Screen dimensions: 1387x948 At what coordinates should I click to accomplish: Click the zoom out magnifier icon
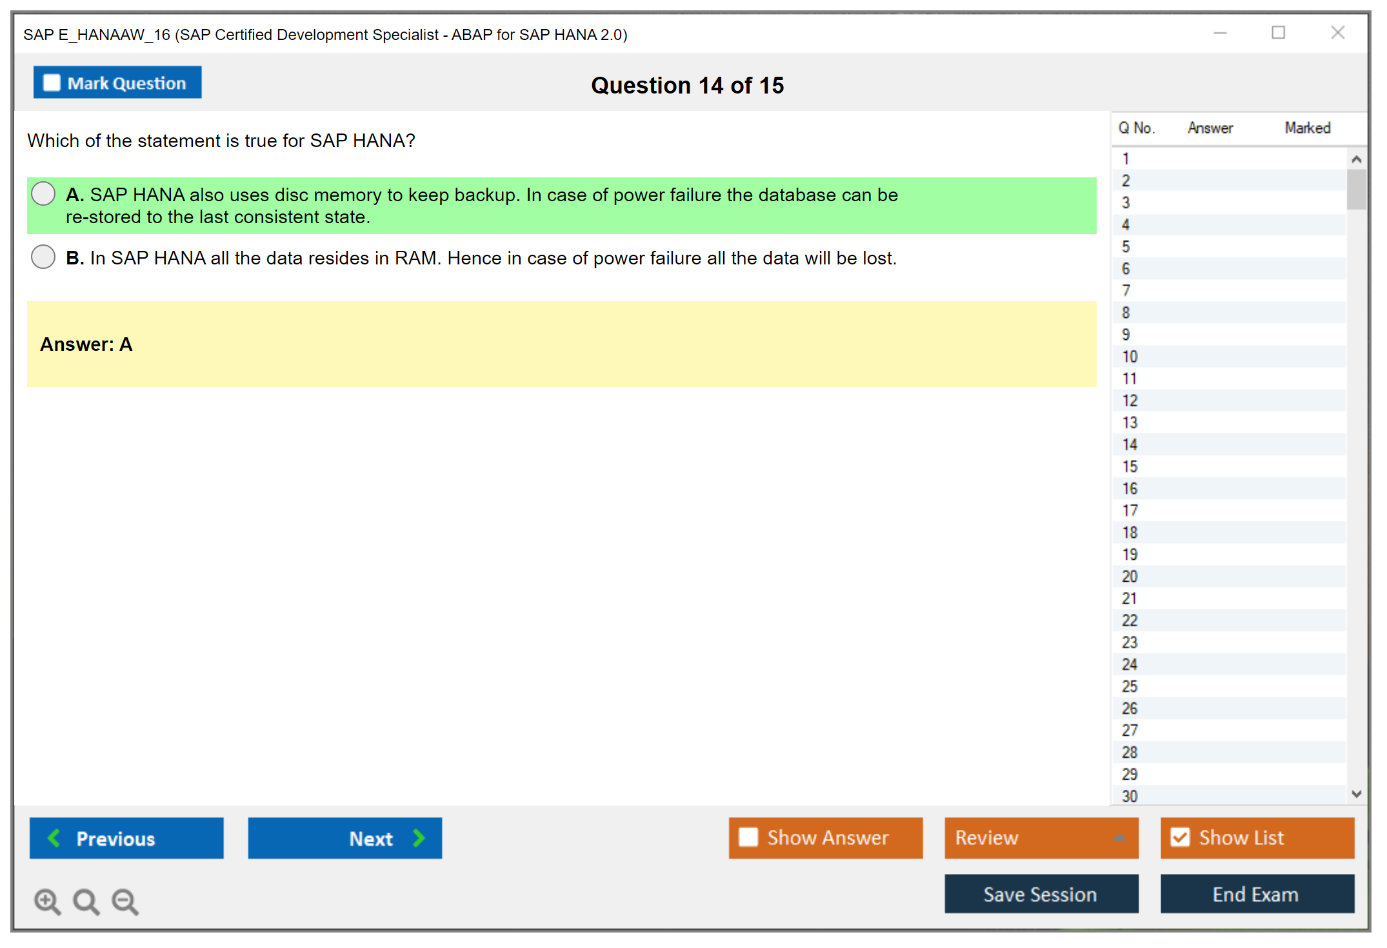[125, 901]
